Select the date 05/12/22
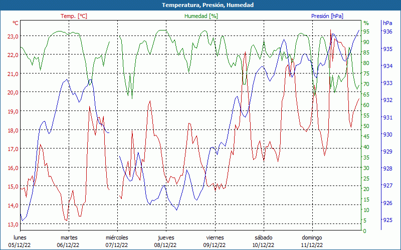 click(x=20, y=245)
